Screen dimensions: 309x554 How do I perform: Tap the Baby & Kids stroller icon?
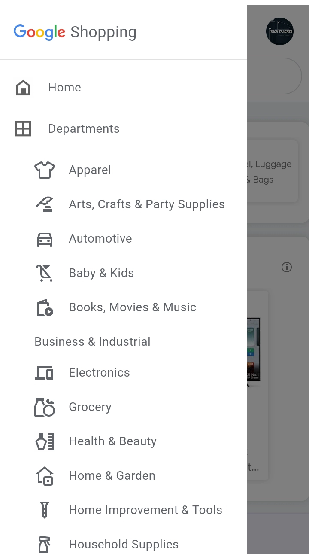pyautogui.click(x=45, y=273)
